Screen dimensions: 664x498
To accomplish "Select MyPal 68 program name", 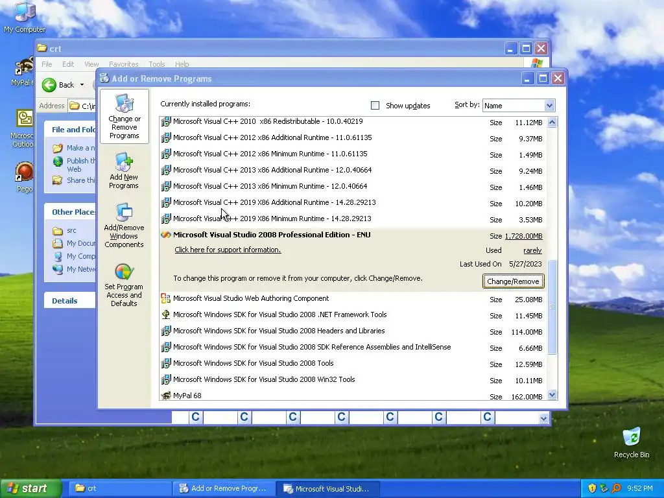I will click(187, 396).
